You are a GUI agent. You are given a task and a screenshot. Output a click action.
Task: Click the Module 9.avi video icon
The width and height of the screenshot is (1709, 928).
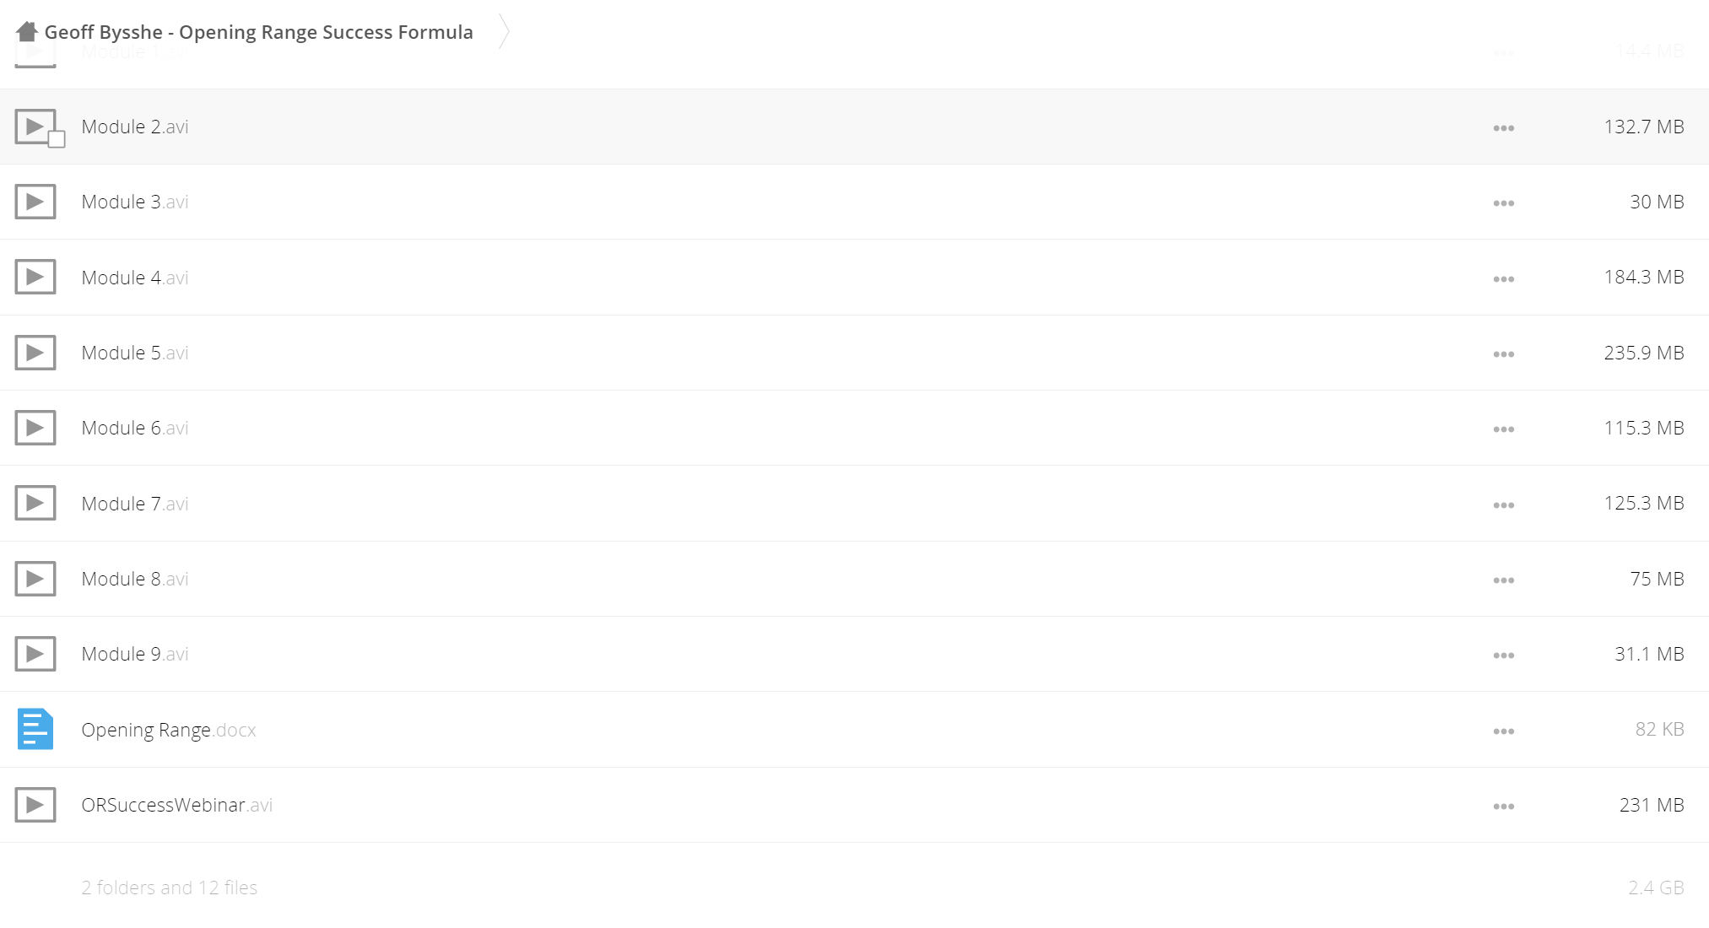35,654
